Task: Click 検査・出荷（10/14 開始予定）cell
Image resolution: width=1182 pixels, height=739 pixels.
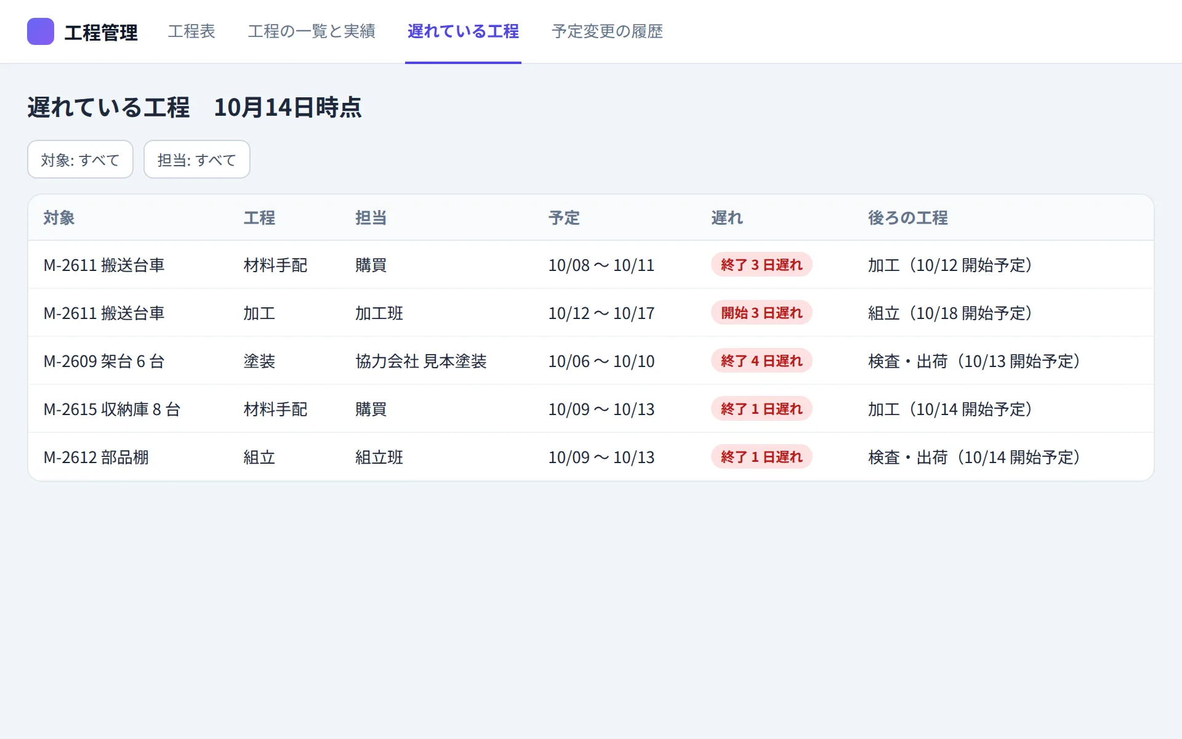Action: [x=974, y=458]
